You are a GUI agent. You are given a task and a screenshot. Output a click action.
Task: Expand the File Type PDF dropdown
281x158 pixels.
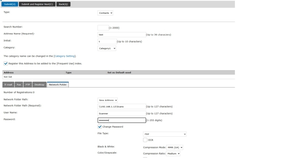click(164, 134)
